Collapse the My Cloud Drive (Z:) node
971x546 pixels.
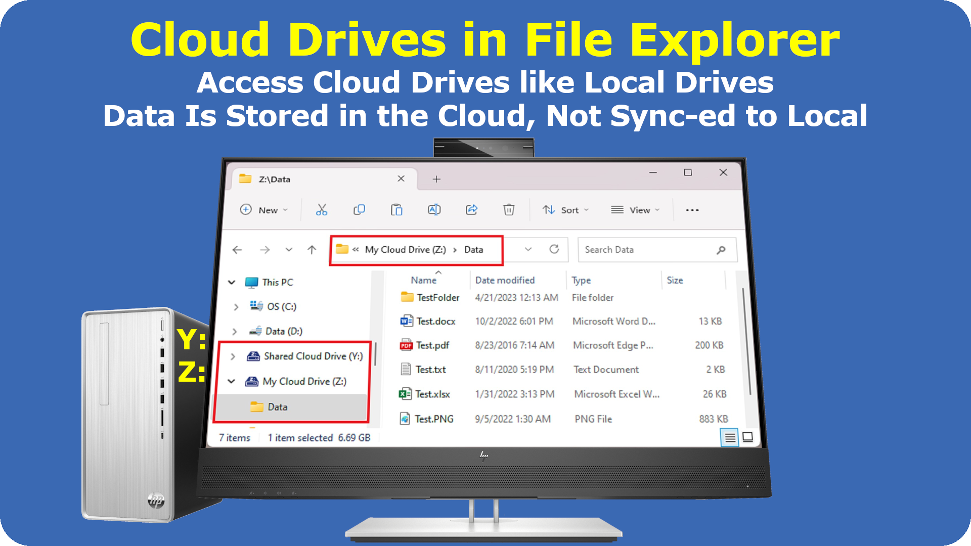[x=232, y=381]
